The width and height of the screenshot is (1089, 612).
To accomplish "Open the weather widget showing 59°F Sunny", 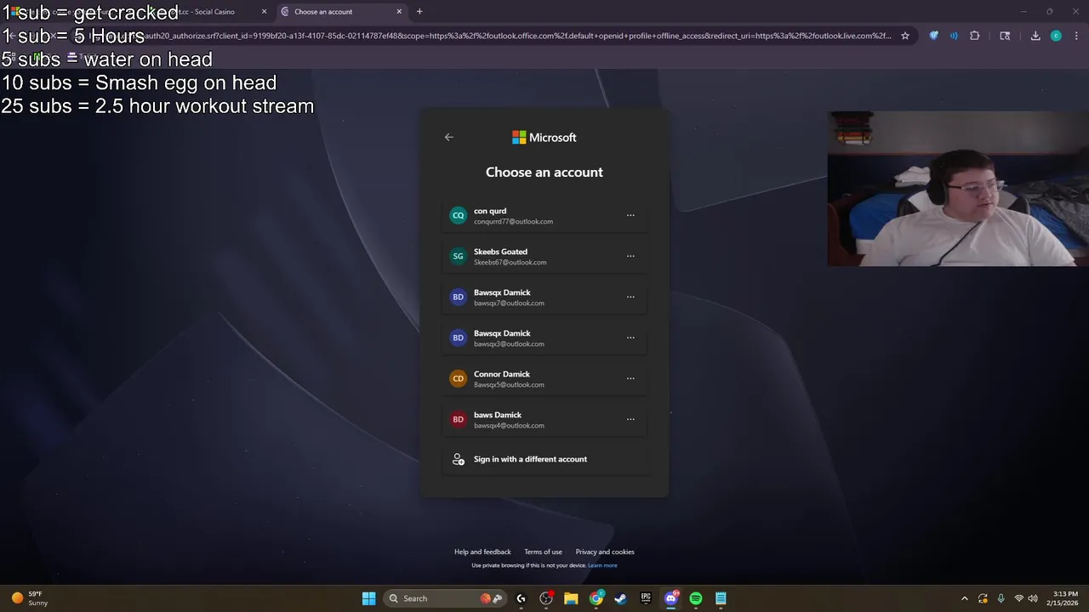I will point(30,598).
